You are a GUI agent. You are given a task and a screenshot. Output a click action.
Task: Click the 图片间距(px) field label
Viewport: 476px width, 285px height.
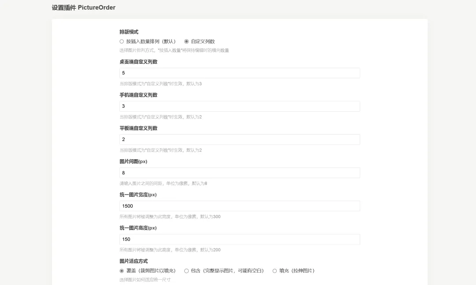[x=133, y=161]
